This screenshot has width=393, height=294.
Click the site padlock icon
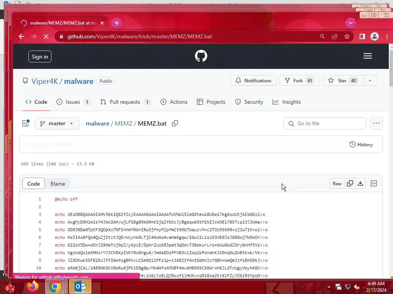click(x=61, y=36)
